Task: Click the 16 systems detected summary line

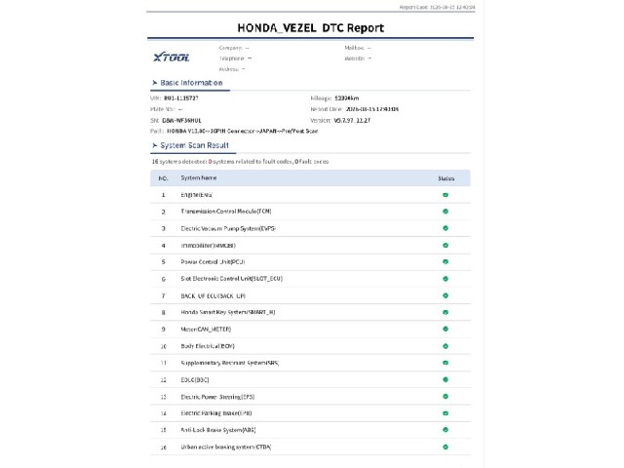Action: click(240, 162)
